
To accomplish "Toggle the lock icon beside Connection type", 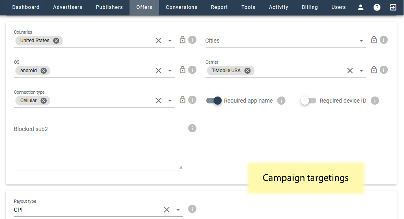I will (x=182, y=100).
